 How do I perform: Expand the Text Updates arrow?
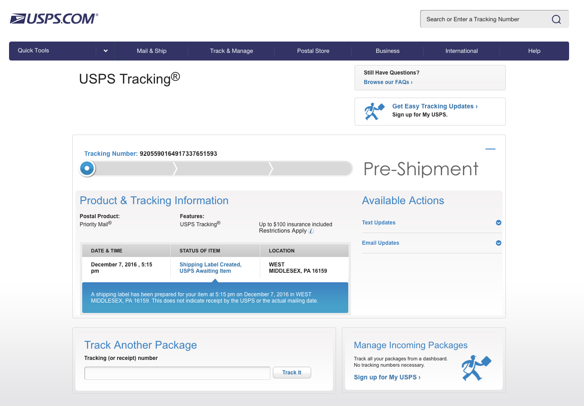499,223
